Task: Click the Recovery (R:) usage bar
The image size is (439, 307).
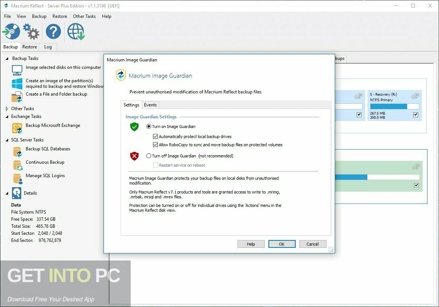Action: [394, 106]
